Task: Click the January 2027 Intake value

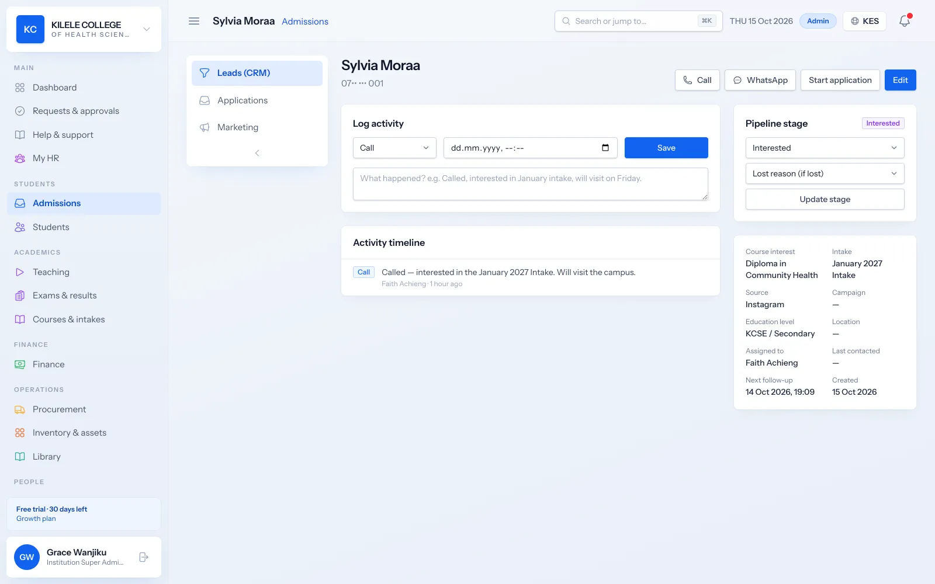Action: [x=857, y=269]
